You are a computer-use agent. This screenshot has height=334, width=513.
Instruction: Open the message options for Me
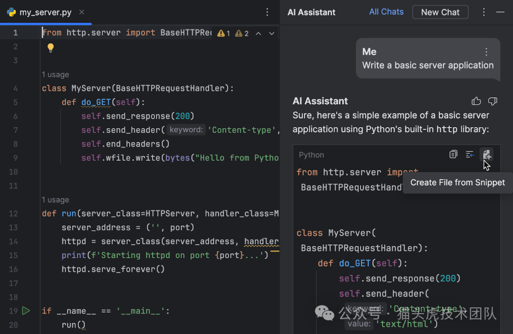(486, 52)
